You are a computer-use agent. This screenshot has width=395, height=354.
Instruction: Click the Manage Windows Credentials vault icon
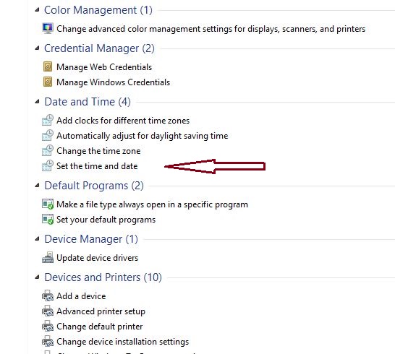(x=48, y=82)
